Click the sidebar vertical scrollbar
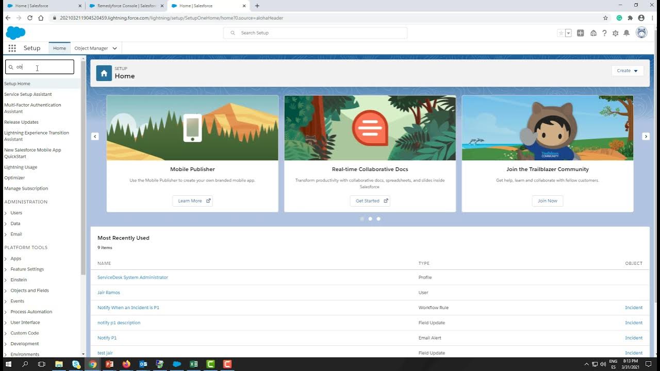Screen dimensions: 660x371 (x=84, y=167)
